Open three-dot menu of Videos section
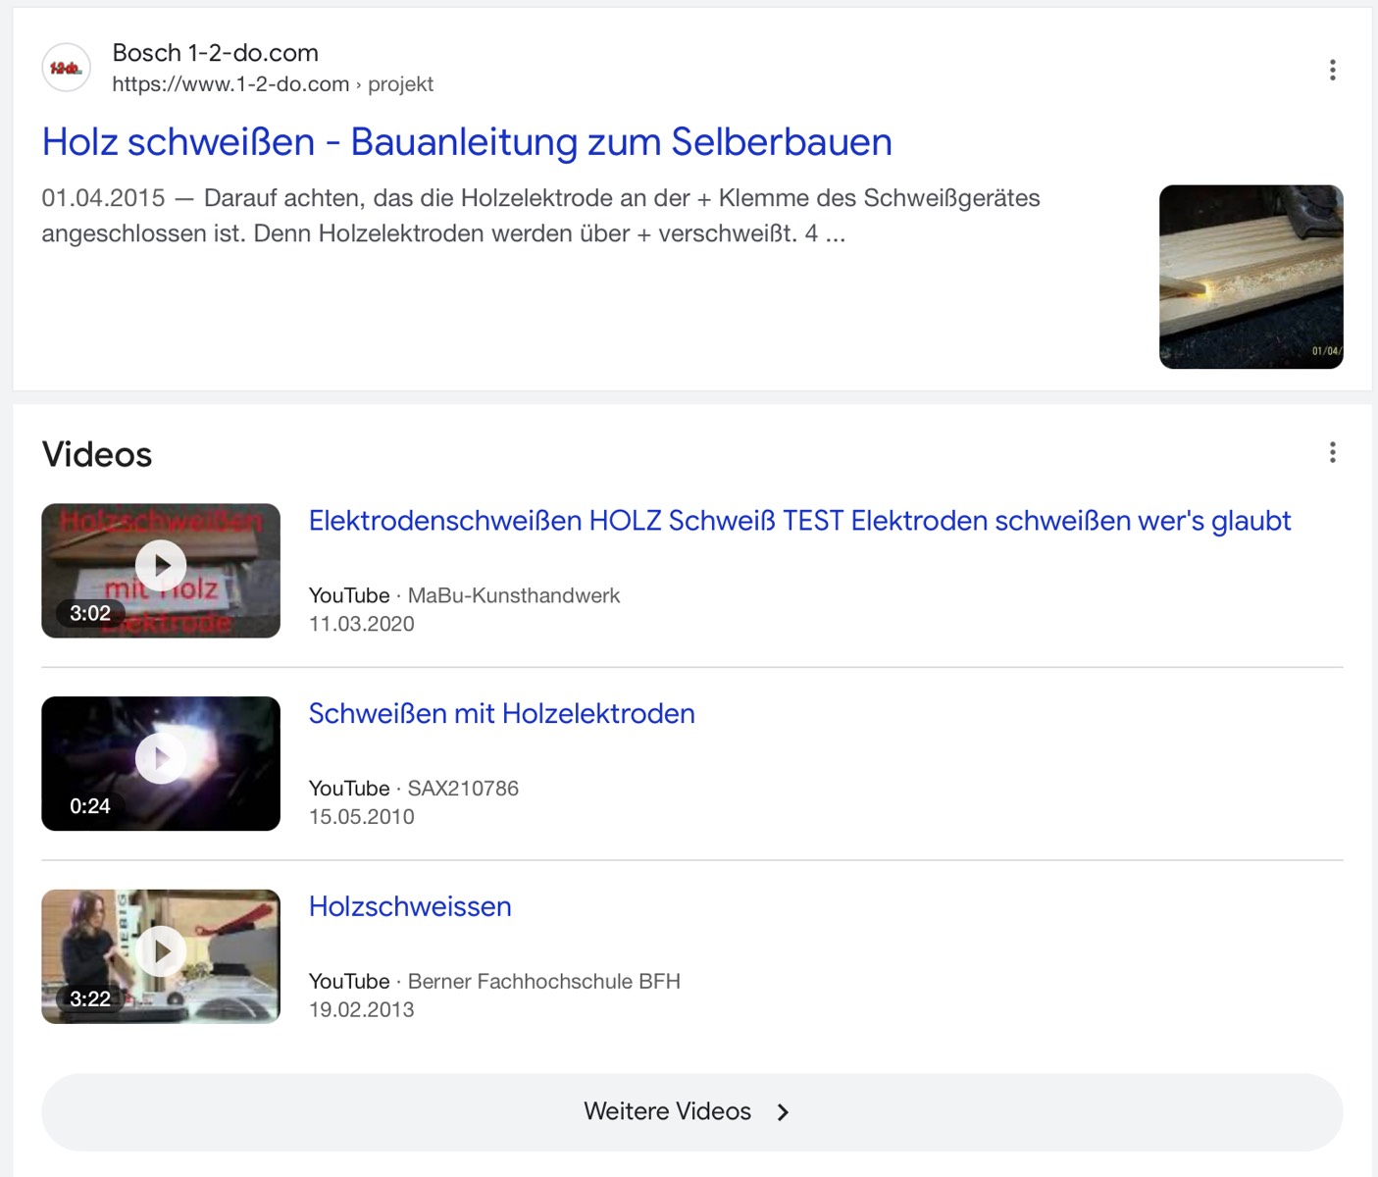The height and width of the screenshot is (1177, 1378). [1332, 452]
